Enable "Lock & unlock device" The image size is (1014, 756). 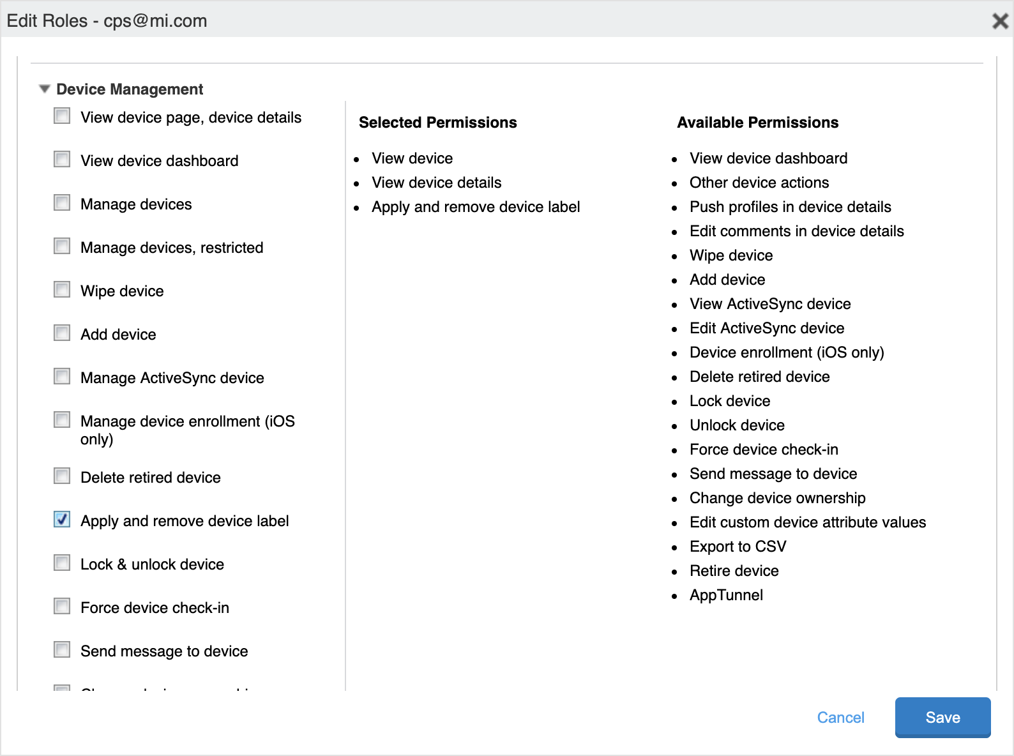click(61, 563)
